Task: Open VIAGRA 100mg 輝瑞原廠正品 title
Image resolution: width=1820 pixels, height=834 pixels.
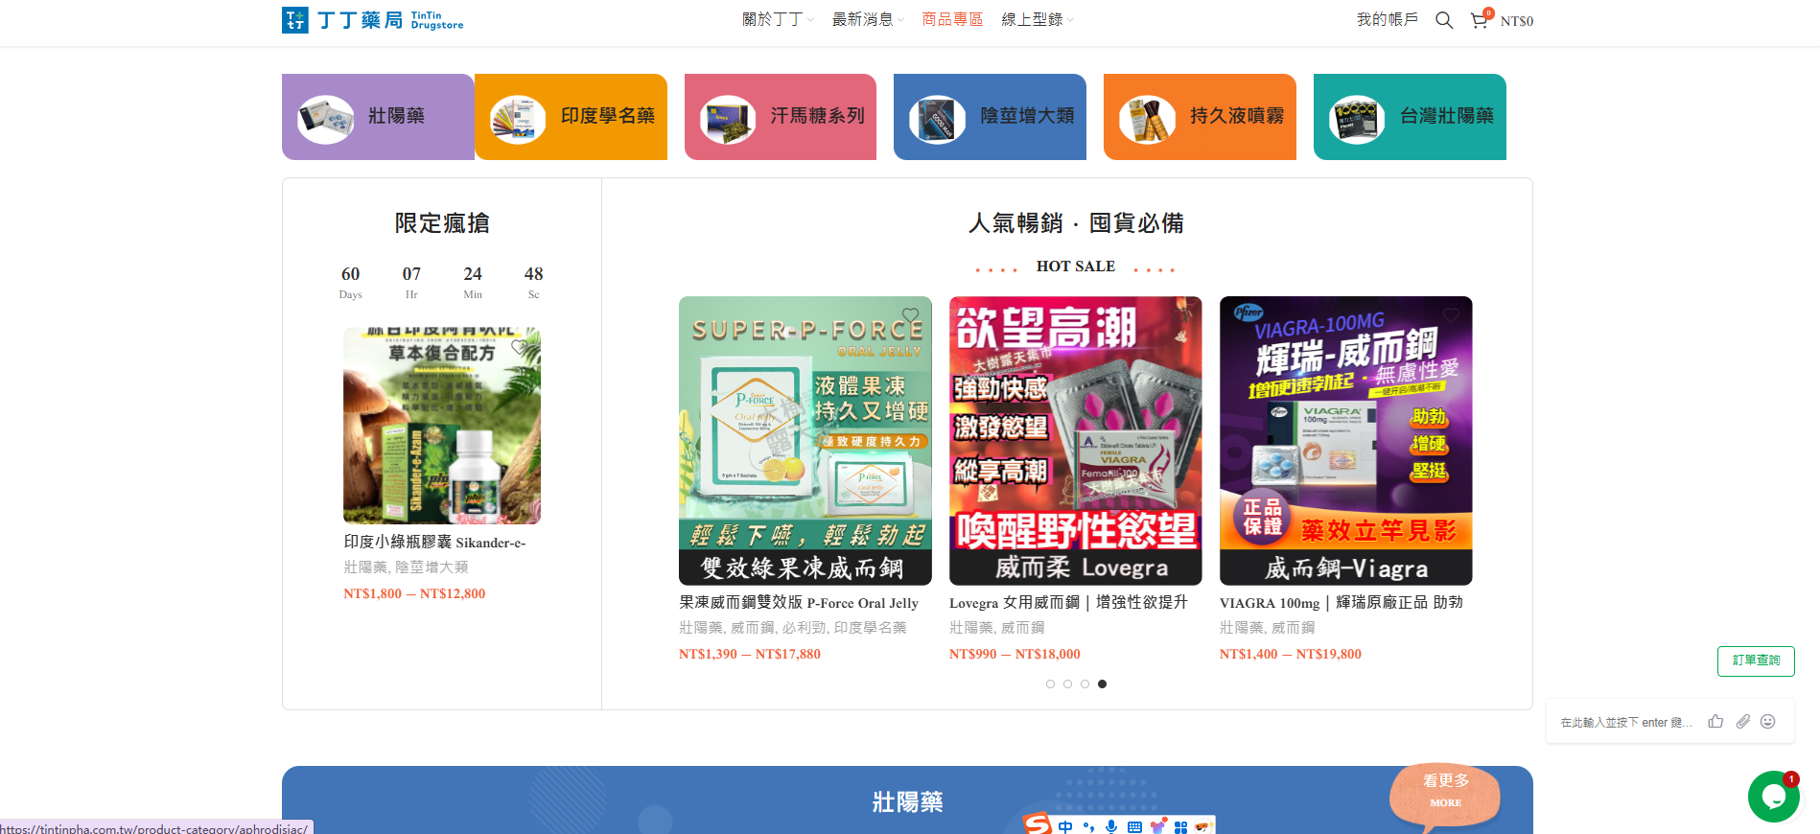Action: tap(1342, 603)
